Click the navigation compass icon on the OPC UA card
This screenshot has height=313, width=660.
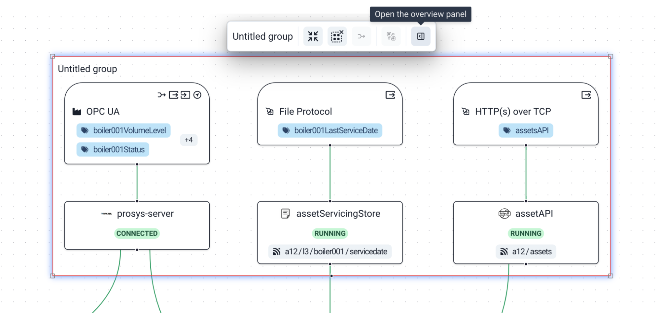197,95
